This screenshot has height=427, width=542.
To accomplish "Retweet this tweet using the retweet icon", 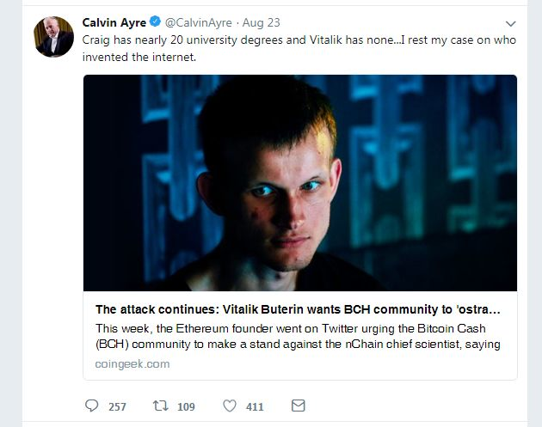I will click(x=160, y=406).
